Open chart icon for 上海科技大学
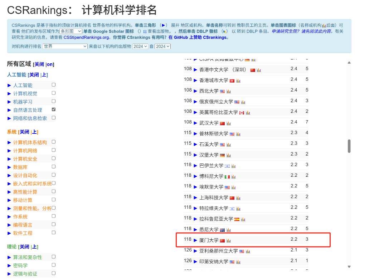The image size is (365, 279). [238, 198]
